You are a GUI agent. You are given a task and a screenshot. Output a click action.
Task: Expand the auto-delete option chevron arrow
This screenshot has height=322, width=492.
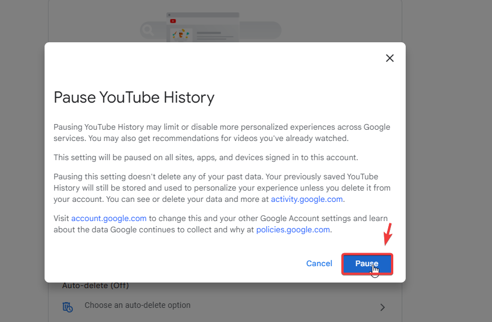[382, 307]
